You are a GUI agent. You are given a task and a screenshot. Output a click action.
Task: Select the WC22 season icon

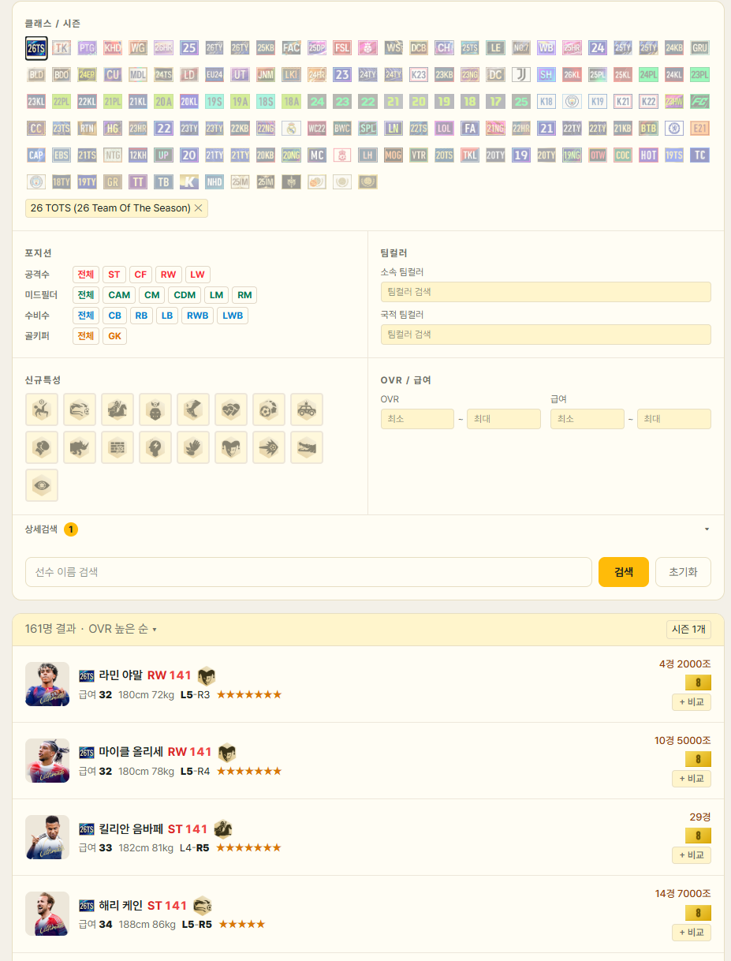pyautogui.click(x=317, y=128)
